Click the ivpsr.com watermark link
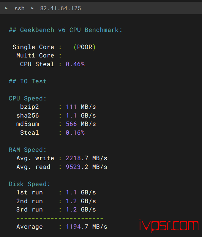 click(169, 226)
